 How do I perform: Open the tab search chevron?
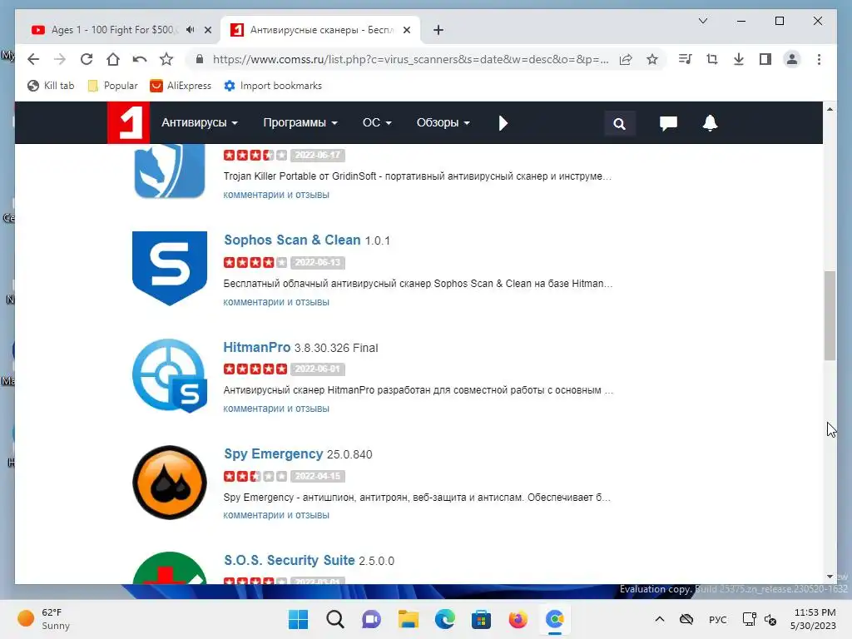[702, 21]
